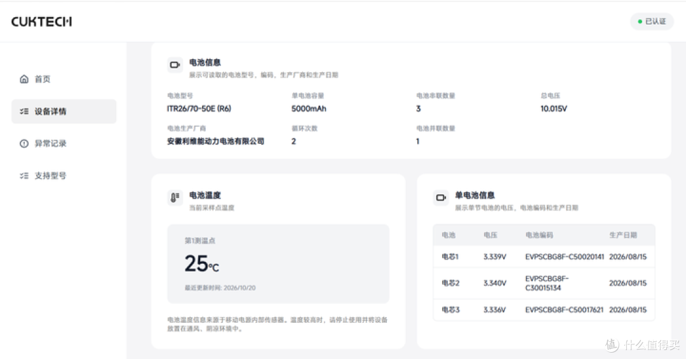Screen dimensions: 686x359
Task: Click the 电芯1 row label
Action: [x=450, y=257]
